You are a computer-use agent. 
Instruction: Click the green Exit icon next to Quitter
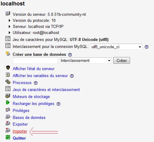[8, 137]
